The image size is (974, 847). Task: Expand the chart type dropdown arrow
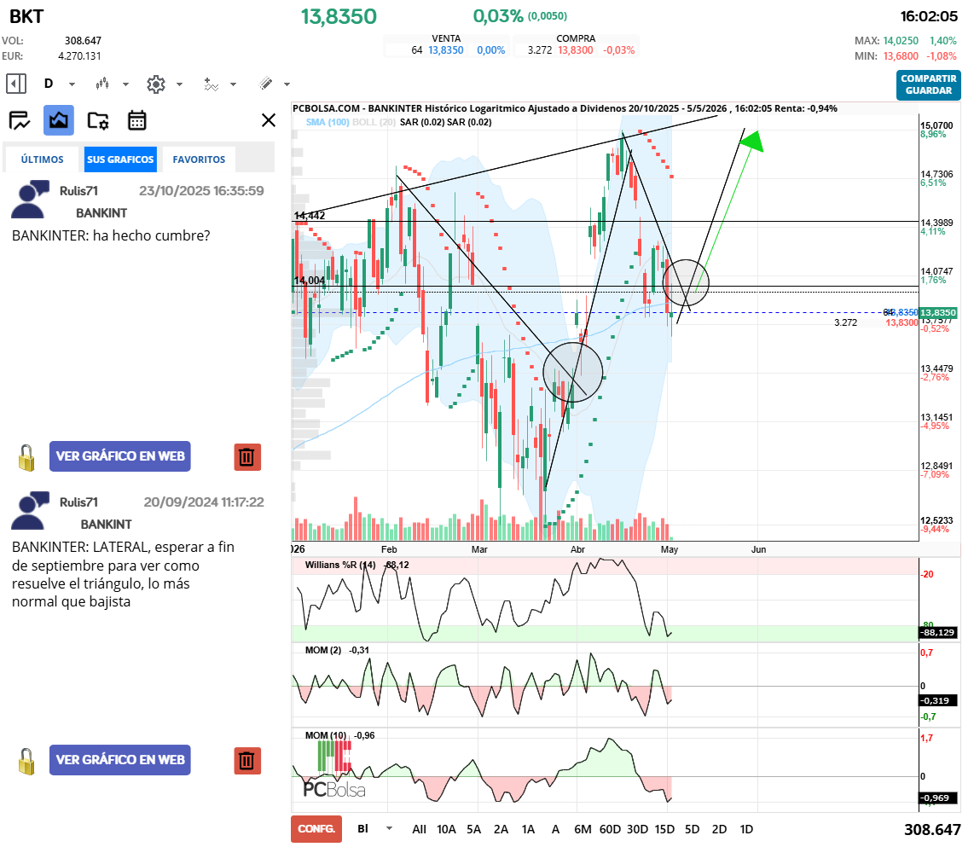[x=125, y=84]
